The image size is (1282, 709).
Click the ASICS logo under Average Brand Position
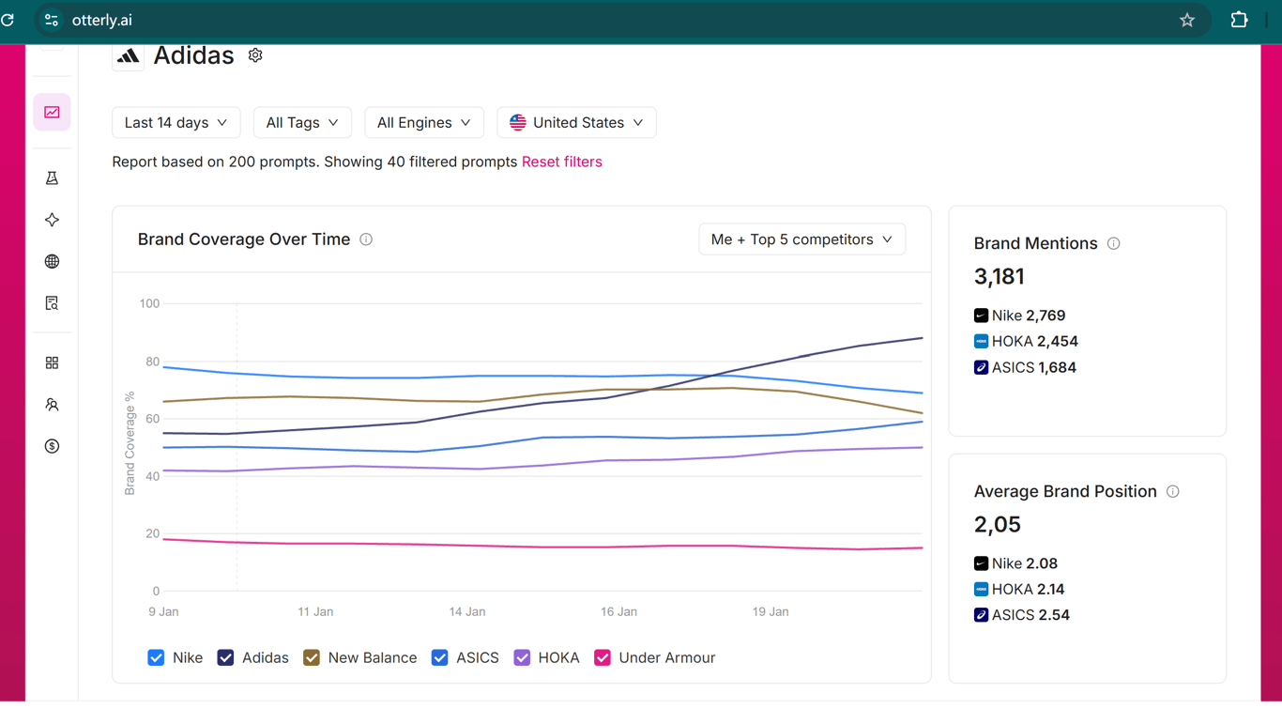(x=981, y=615)
